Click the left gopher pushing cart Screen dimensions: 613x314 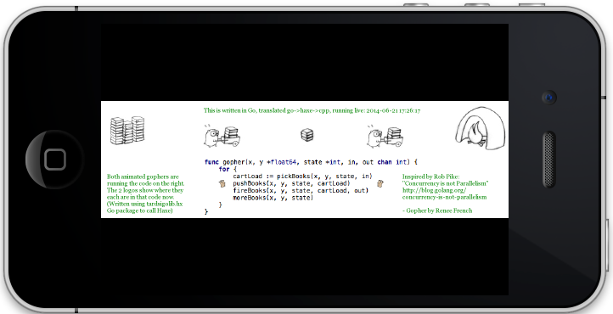[222, 136]
